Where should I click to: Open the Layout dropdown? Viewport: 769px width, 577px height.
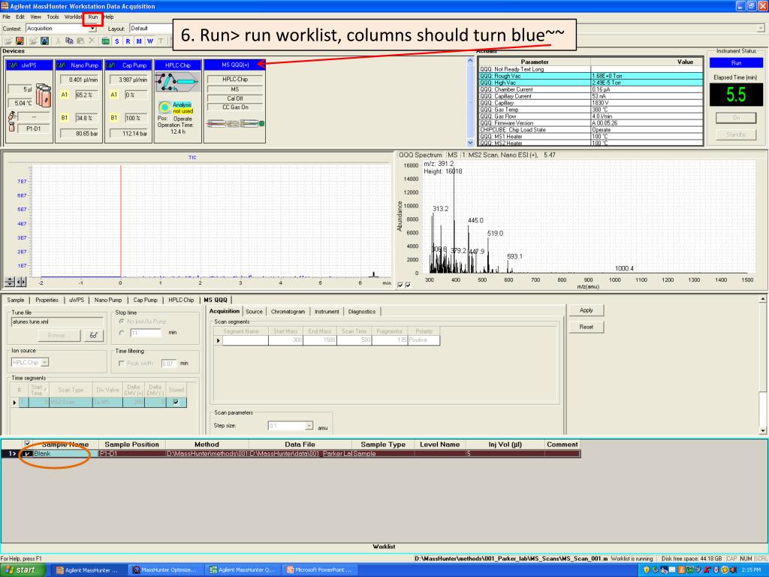(x=151, y=29)
